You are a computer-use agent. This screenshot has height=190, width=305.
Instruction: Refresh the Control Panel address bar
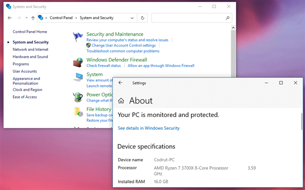(143, 18)
